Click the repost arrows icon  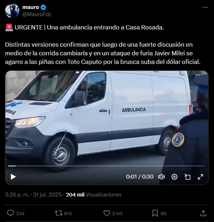[59, 213]
